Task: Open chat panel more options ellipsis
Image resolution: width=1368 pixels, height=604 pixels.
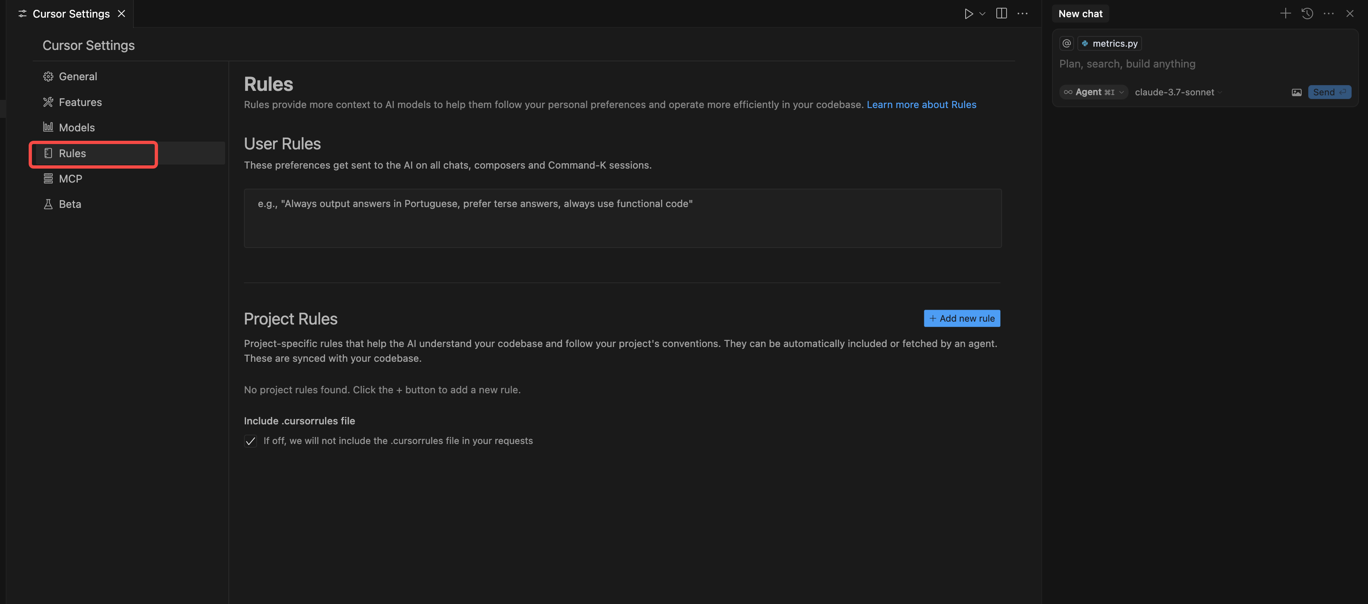Action: [1329, 14]
